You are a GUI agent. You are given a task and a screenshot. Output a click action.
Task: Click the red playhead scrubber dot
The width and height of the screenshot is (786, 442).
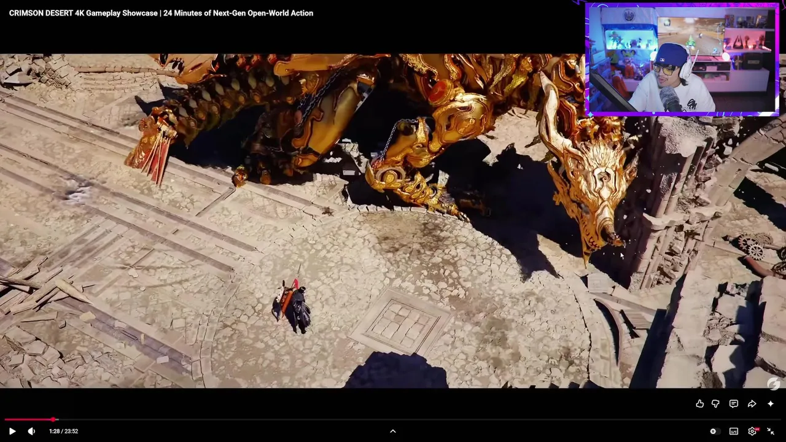click(53, 419)
